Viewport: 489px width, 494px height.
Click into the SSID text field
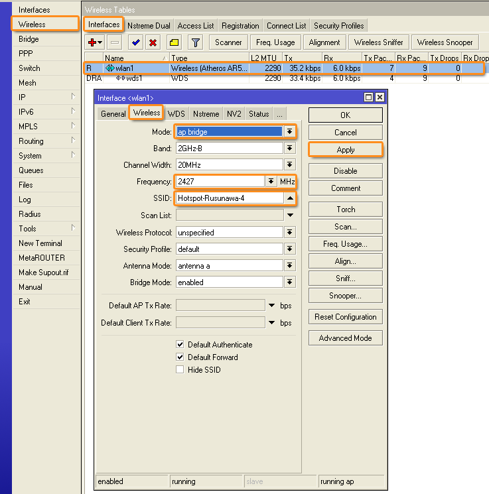point(229,198)
